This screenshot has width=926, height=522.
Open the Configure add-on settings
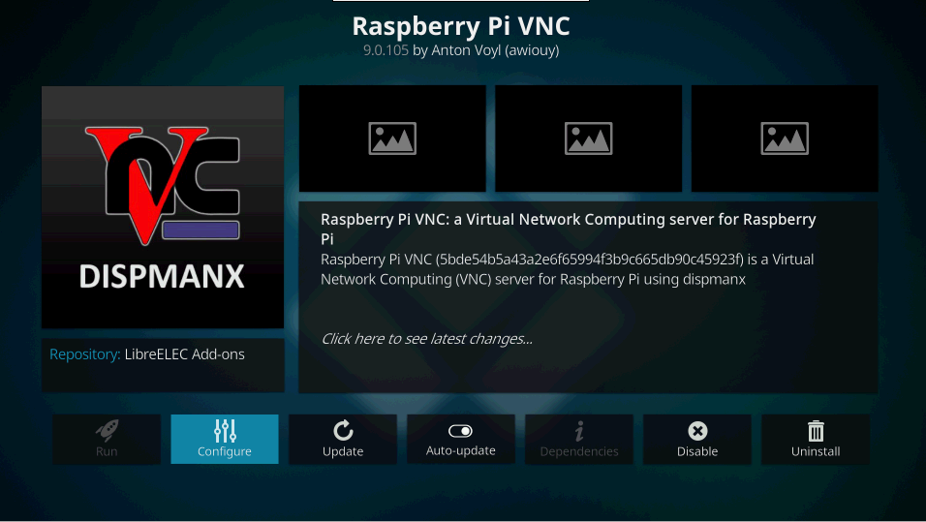(225, 439)
